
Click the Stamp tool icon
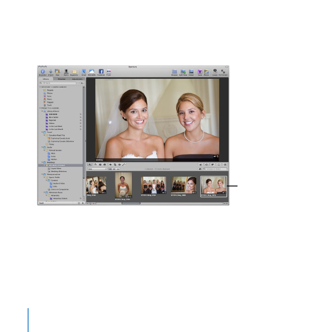105,165
